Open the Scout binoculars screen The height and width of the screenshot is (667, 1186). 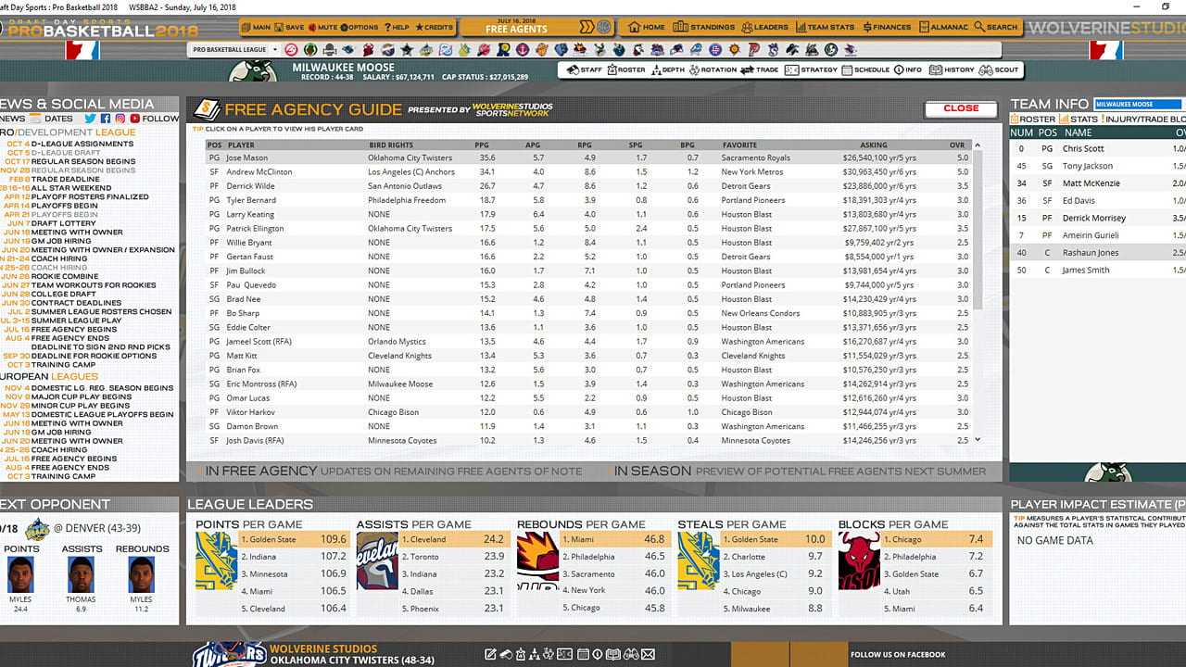point(999,69)
